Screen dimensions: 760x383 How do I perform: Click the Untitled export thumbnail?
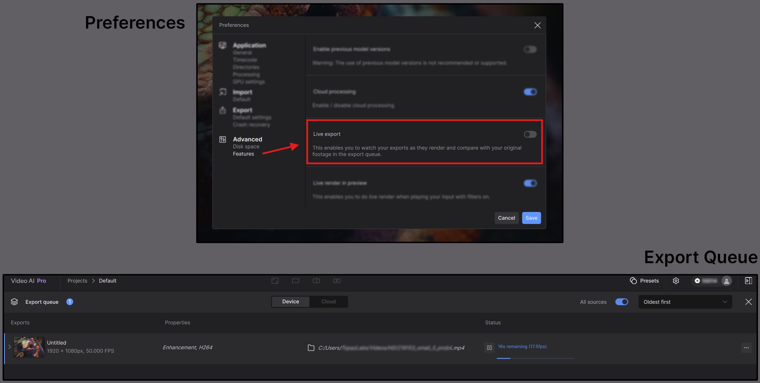coord(29,347)
